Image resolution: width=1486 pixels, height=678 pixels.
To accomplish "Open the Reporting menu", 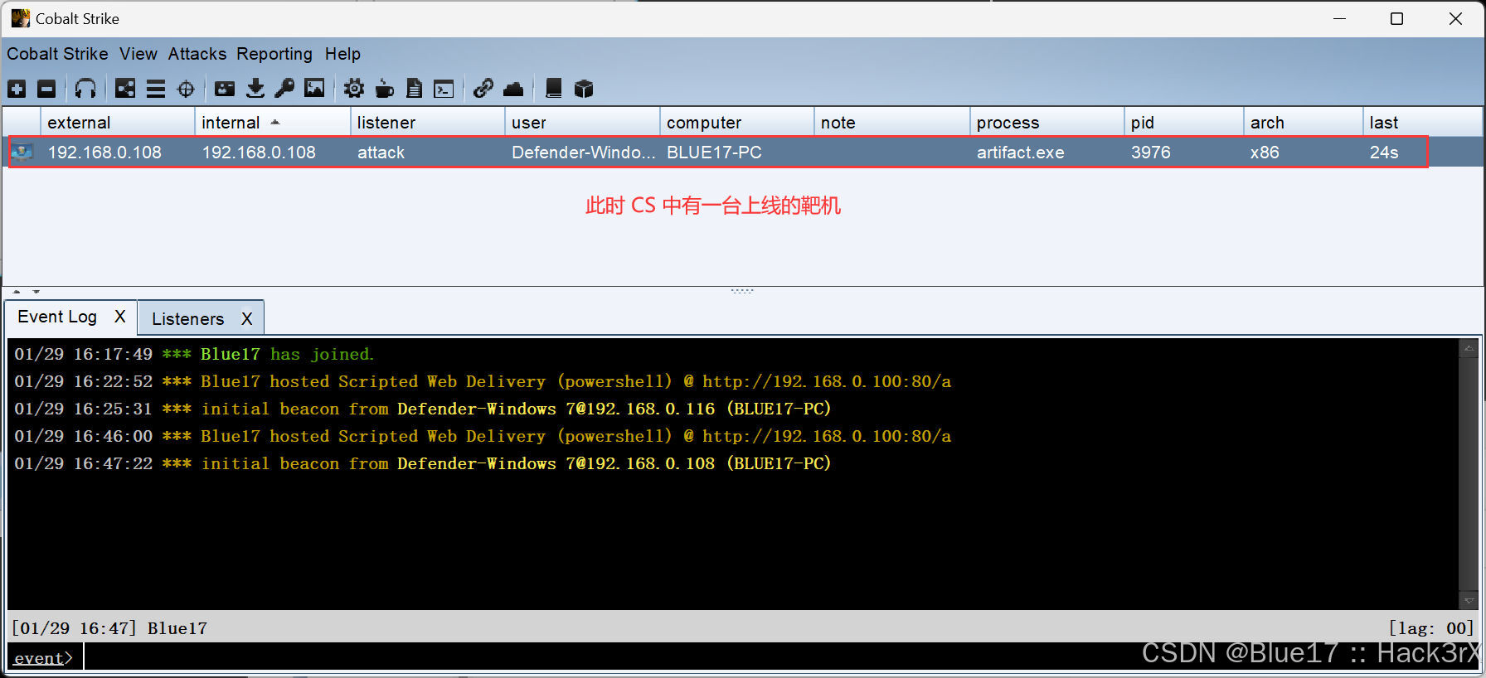I will (274, 54).
